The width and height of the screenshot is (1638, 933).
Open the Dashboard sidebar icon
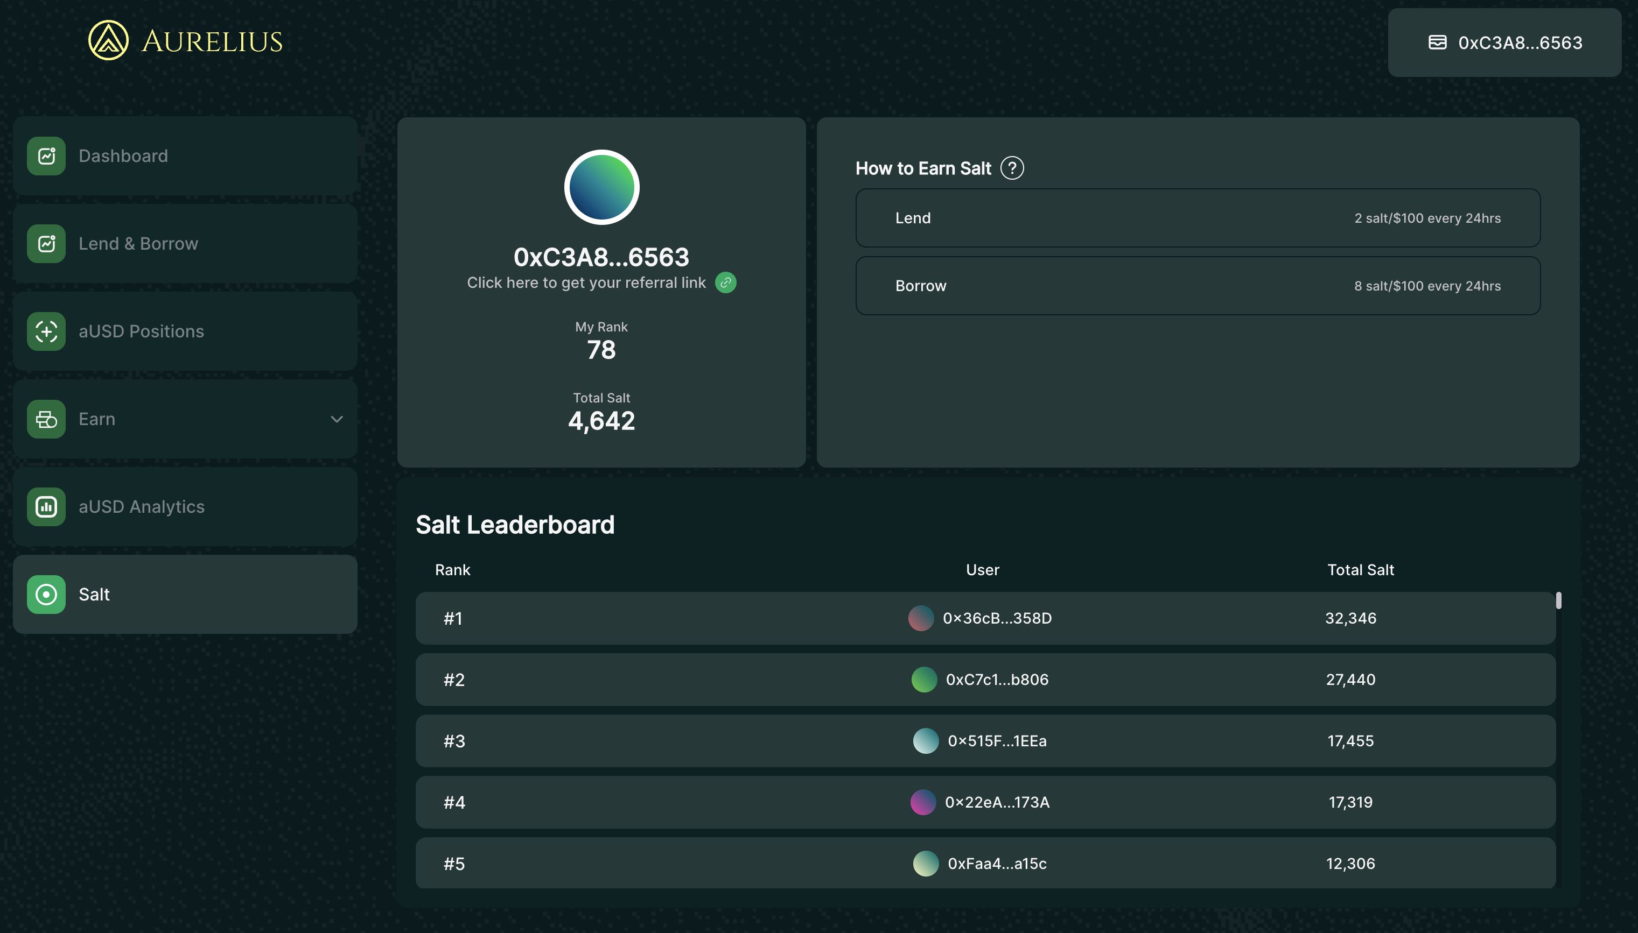[x=46, y=155]
